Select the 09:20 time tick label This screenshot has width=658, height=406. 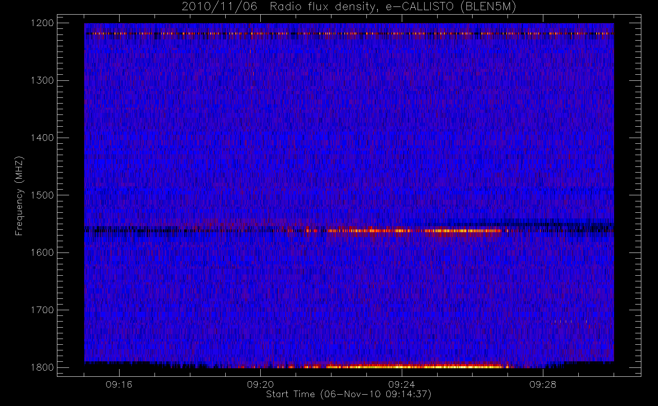pyautogui.click(x=260, y=384)
